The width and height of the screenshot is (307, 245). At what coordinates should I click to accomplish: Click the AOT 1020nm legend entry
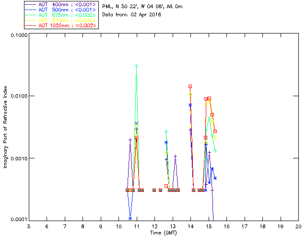pos(61,25)
